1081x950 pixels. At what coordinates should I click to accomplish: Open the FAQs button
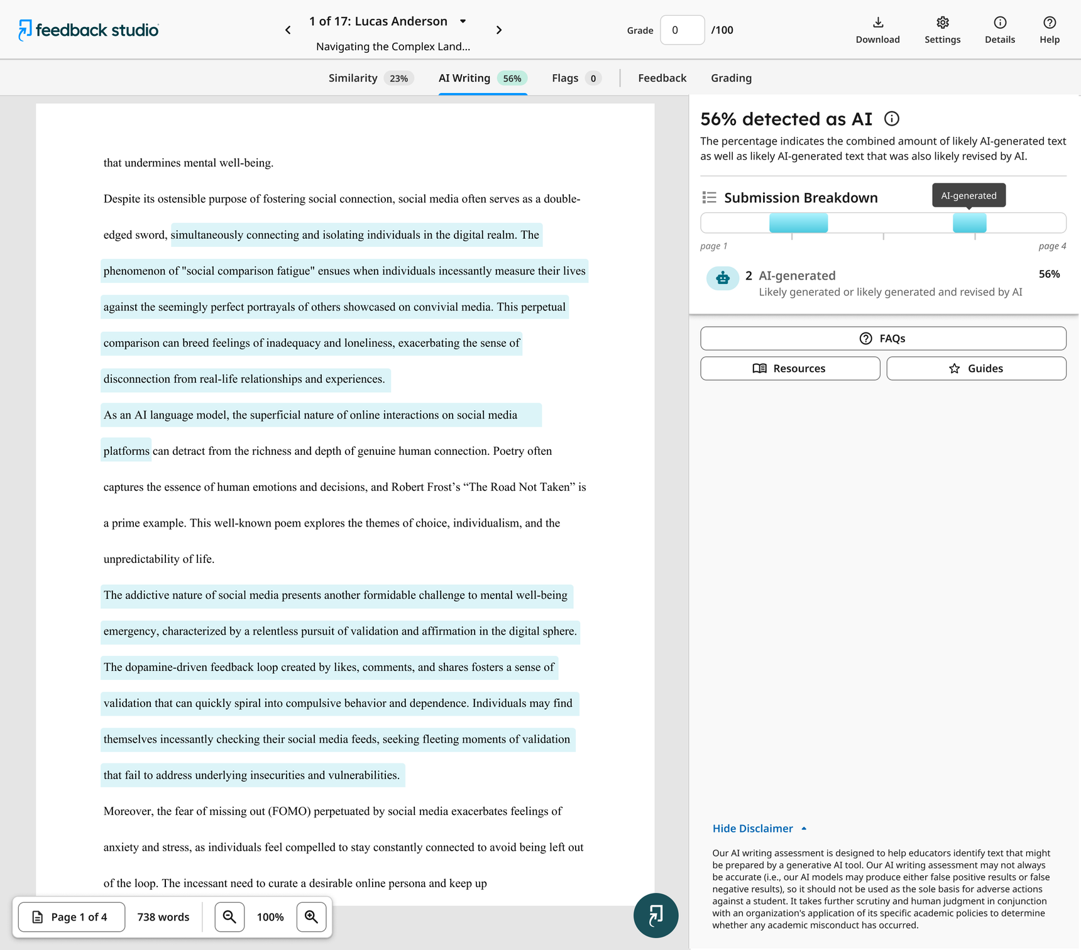pyautogui.click(x=883, y=338)
